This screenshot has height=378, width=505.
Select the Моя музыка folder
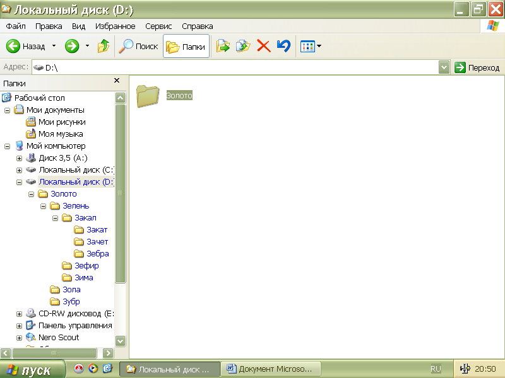61,134
